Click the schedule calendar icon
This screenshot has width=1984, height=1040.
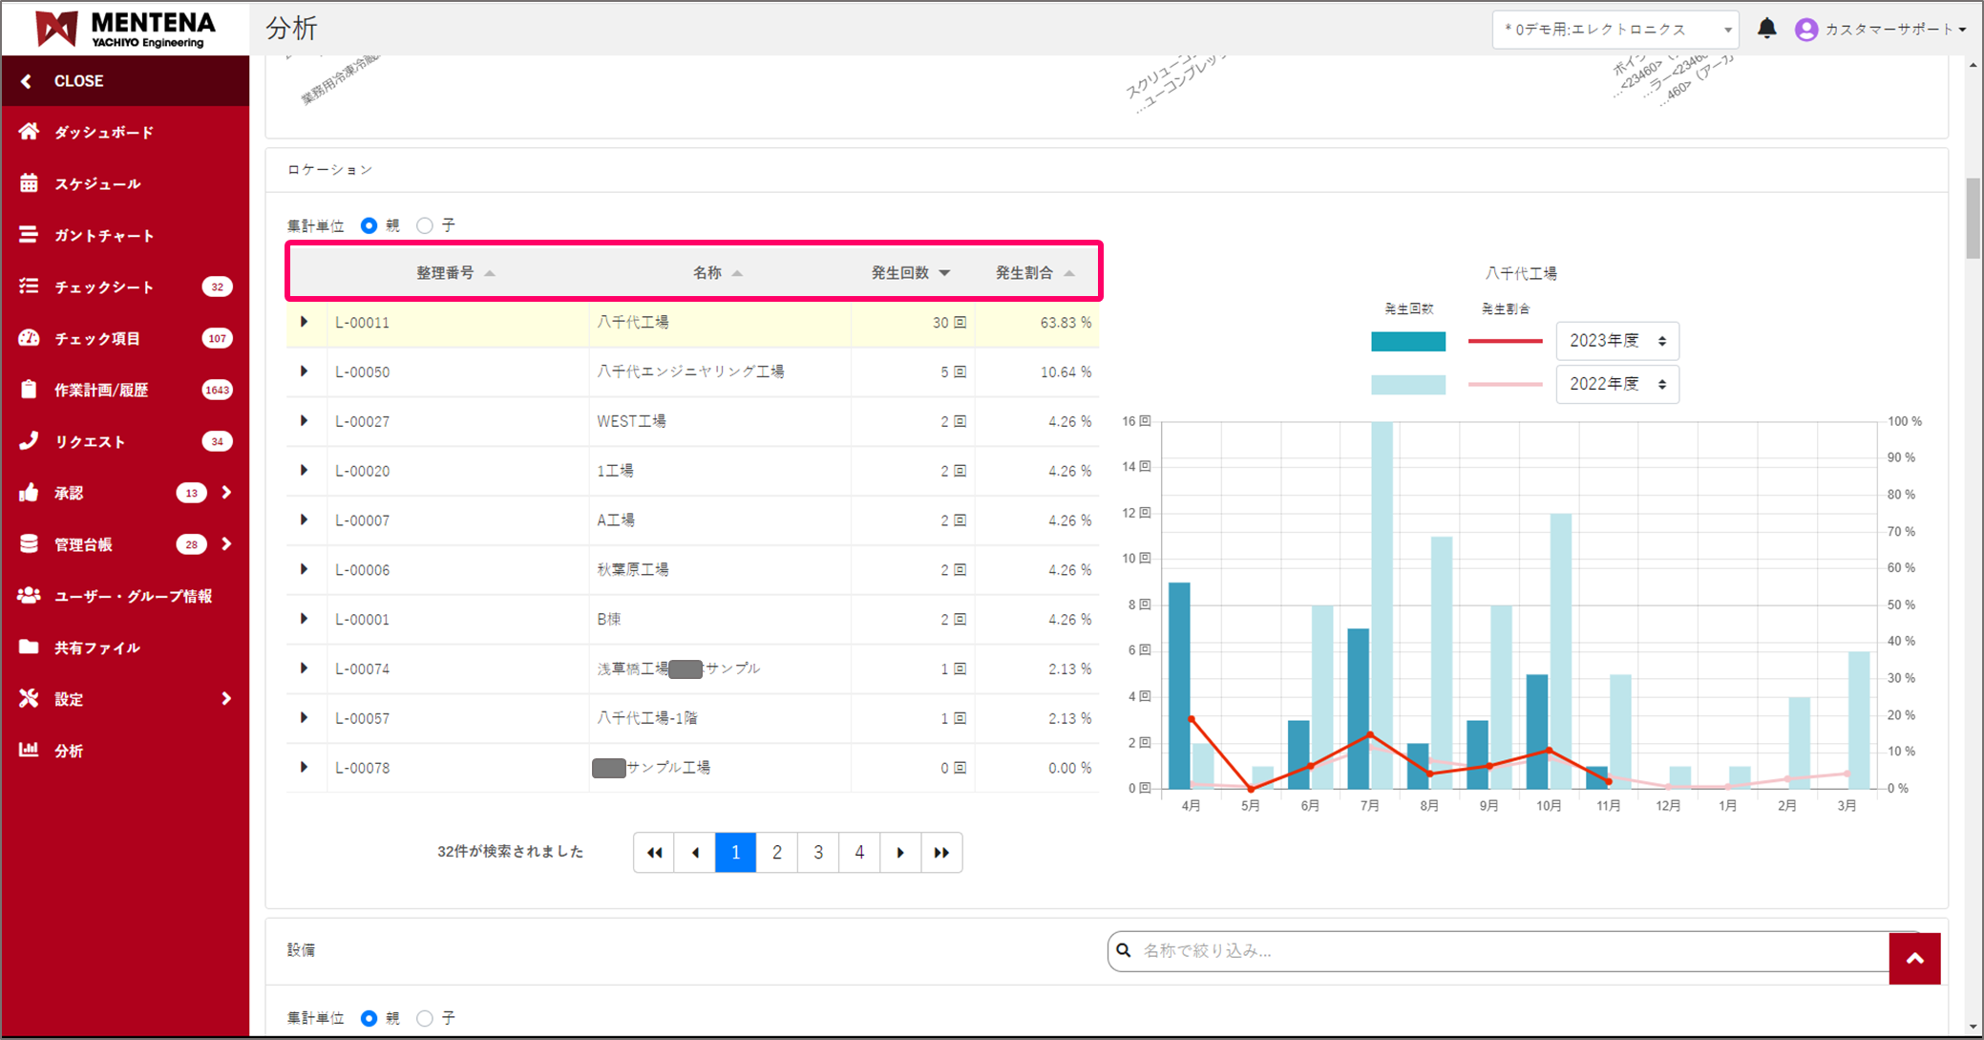tap(30, 183)
